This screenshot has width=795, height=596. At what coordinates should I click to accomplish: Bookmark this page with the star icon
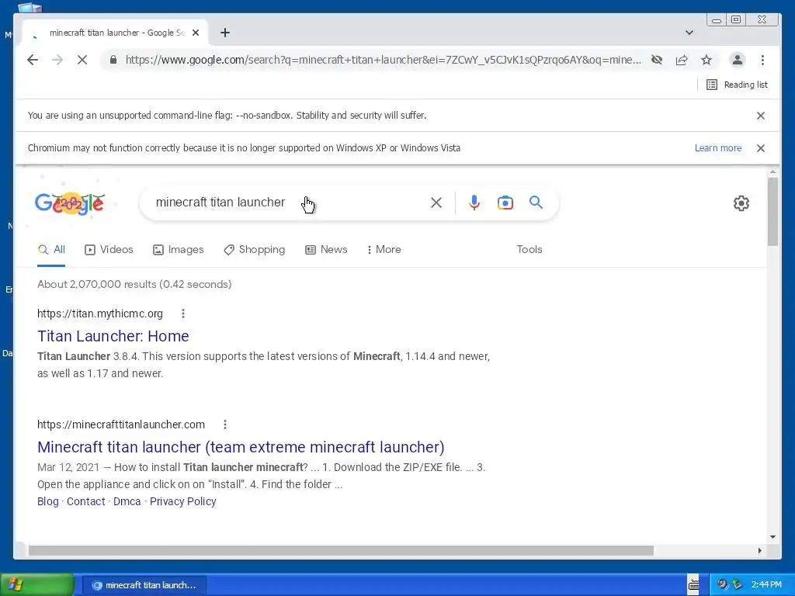706,60
